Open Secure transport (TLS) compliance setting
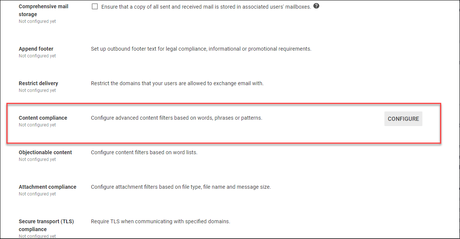Screen dimensions: 460x239 (x=46, y=225)
